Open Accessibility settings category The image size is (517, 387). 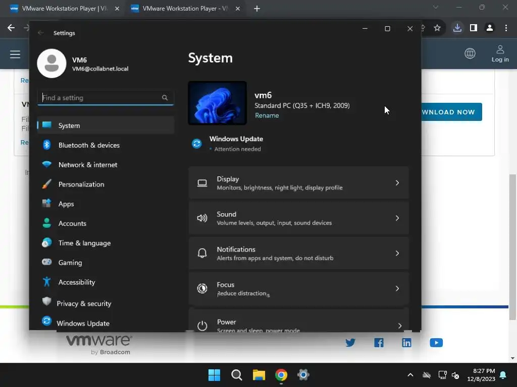tap(106, 282)
